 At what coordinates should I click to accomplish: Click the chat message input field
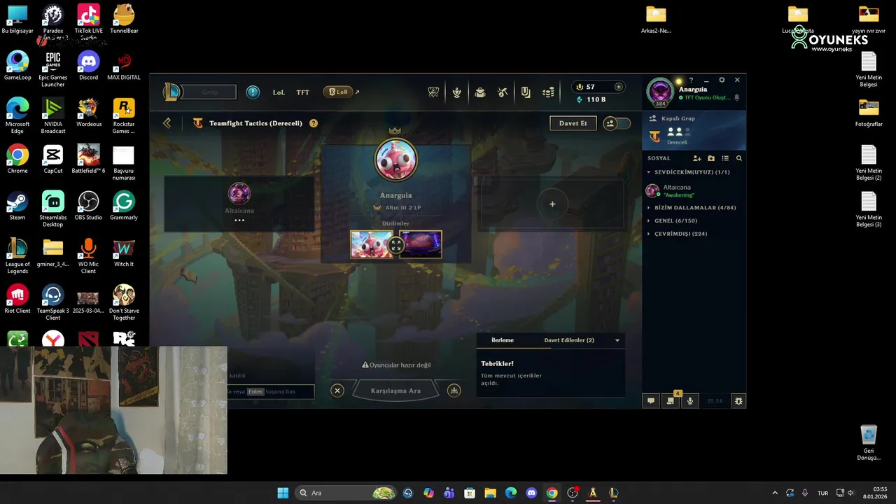pos(270,391)
